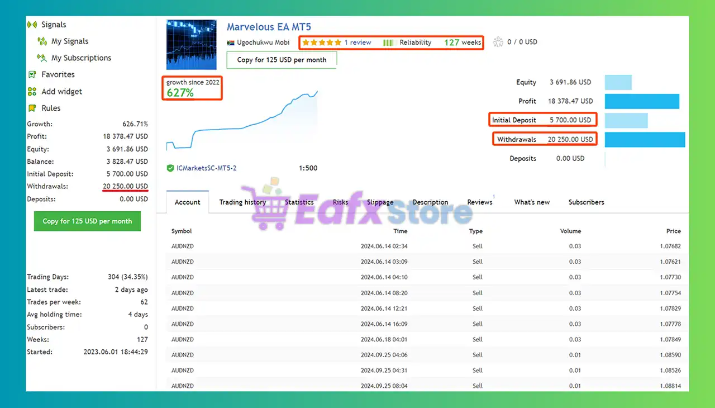Viewport: 715px width, 408px height.
Task: Open the Marvelous EA MT5 title link
Action: 269,27
